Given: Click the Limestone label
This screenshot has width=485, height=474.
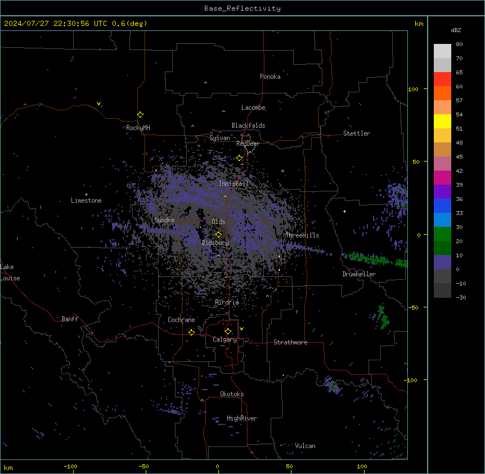Looking at the screenshot, I should tap(86, 200).
